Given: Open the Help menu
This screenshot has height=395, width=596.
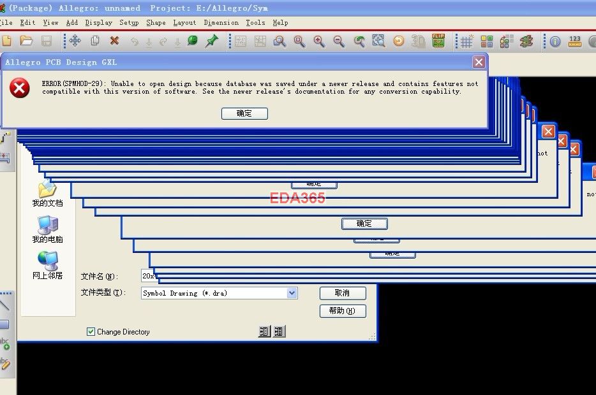Looking at the screenshot, I should click(x=280, y=23).
